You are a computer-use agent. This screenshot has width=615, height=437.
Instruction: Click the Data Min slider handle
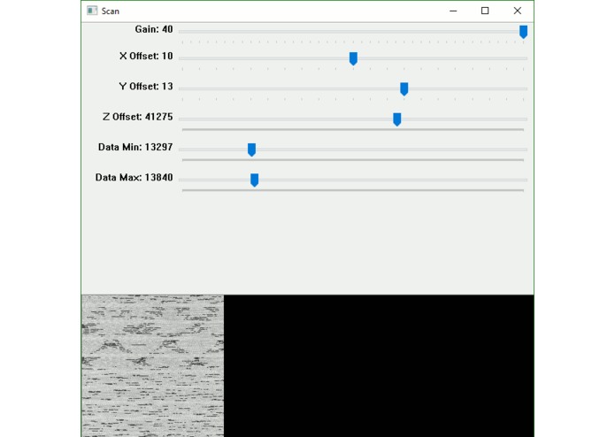point(252,149)
